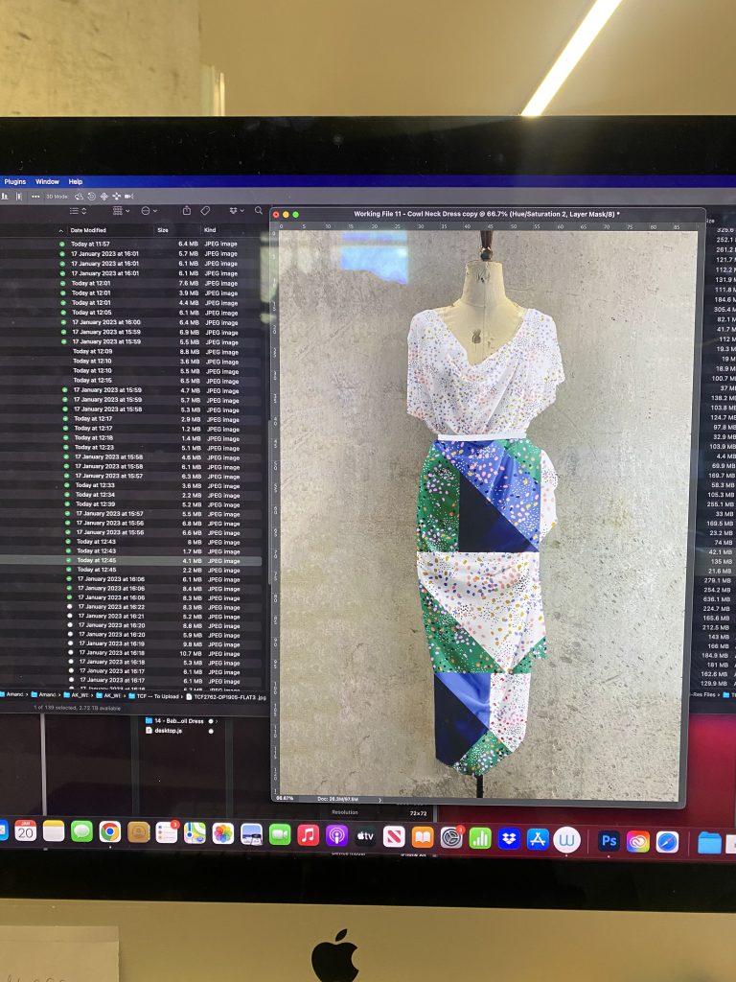Image resolution: width=736 pixels, height=982 pixels.
Task: Open FaceTime from the Dock
Action: point(280,834)
